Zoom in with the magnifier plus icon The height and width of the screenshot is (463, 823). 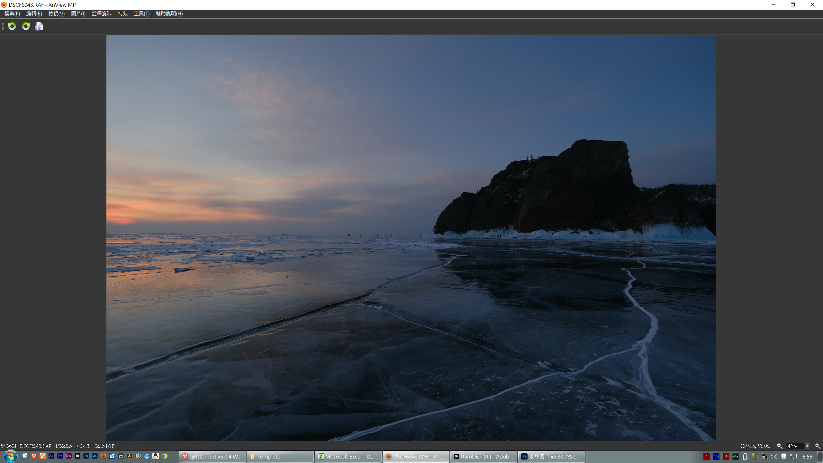pos(818,446)
